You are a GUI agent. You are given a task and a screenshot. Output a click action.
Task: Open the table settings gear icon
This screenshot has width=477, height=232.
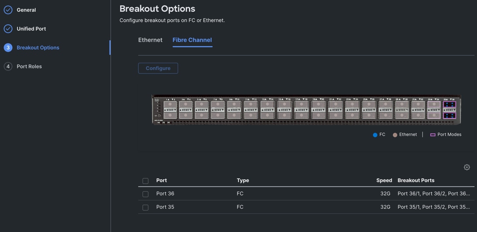click(467, 167)
